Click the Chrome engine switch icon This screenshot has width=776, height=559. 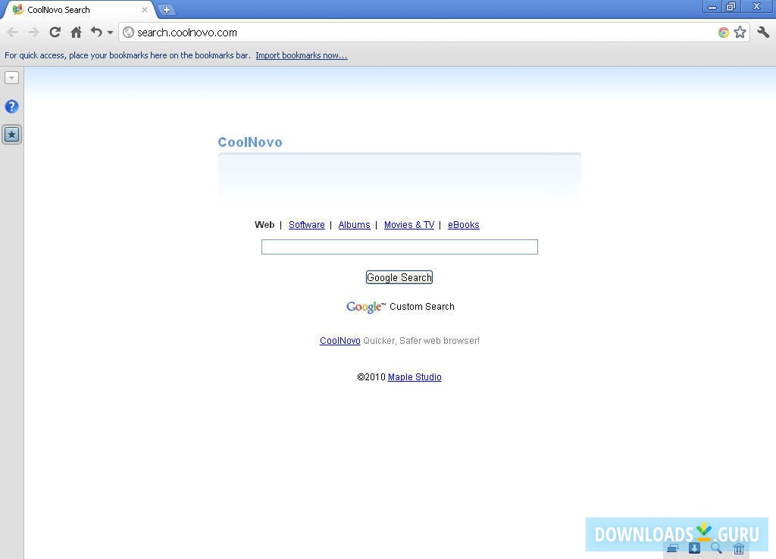click(x=724, y=33)
